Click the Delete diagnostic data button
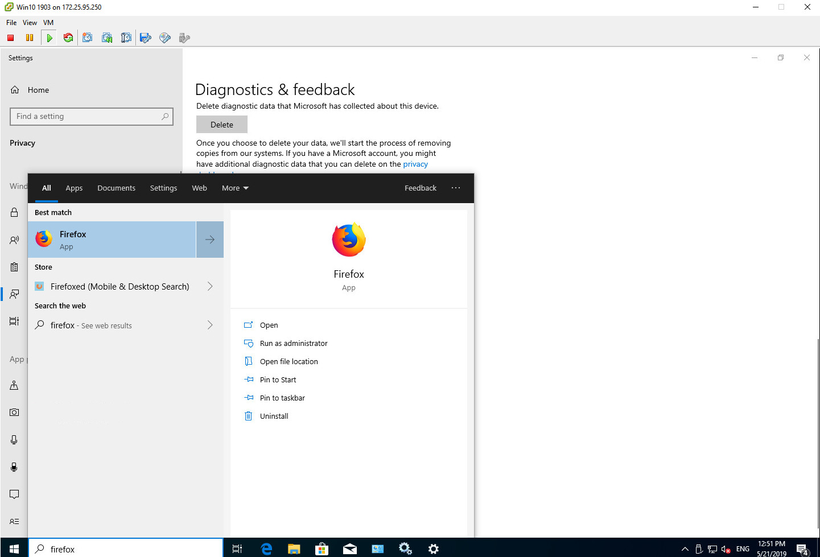Viewport: 820px width, 557px height. [222, 125]
